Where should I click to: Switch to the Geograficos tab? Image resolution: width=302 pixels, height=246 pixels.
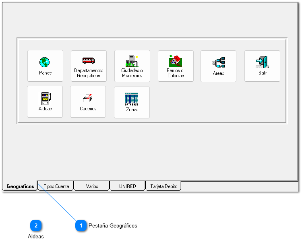coord(20,186)
